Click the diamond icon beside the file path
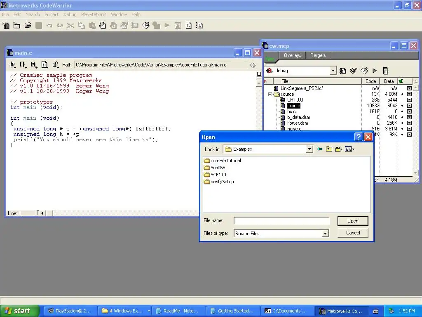This screenshot has height=317, width=422. tap(253, 65)
